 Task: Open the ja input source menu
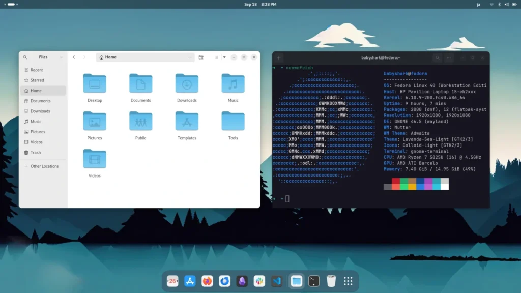point(478,4)
